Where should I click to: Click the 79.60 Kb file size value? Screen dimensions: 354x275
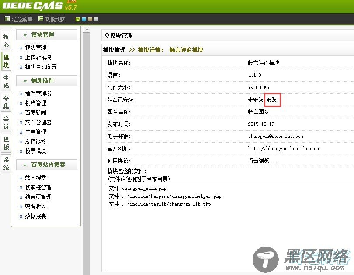pos(258,87)
